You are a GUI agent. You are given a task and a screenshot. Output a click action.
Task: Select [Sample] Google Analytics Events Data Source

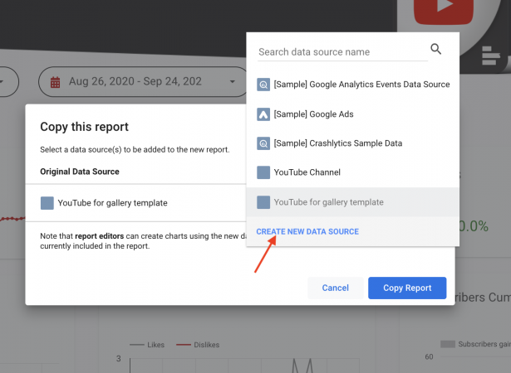[353, 85]
